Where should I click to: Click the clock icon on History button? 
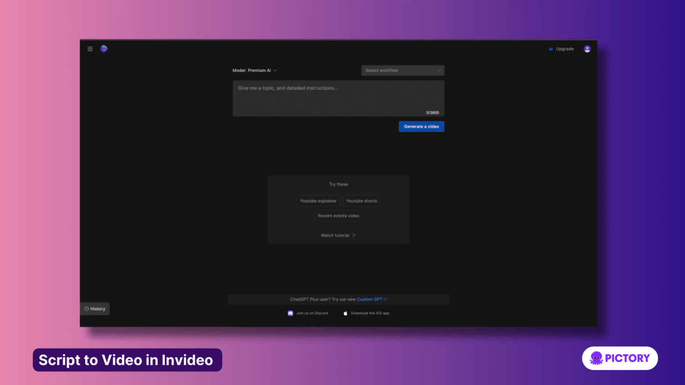click(x=87, y=308)
